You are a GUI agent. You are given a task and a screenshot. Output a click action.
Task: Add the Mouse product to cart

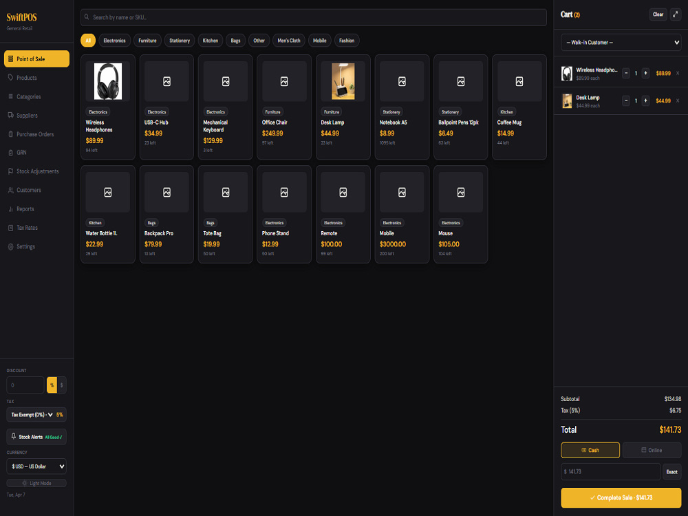point(461,214)
